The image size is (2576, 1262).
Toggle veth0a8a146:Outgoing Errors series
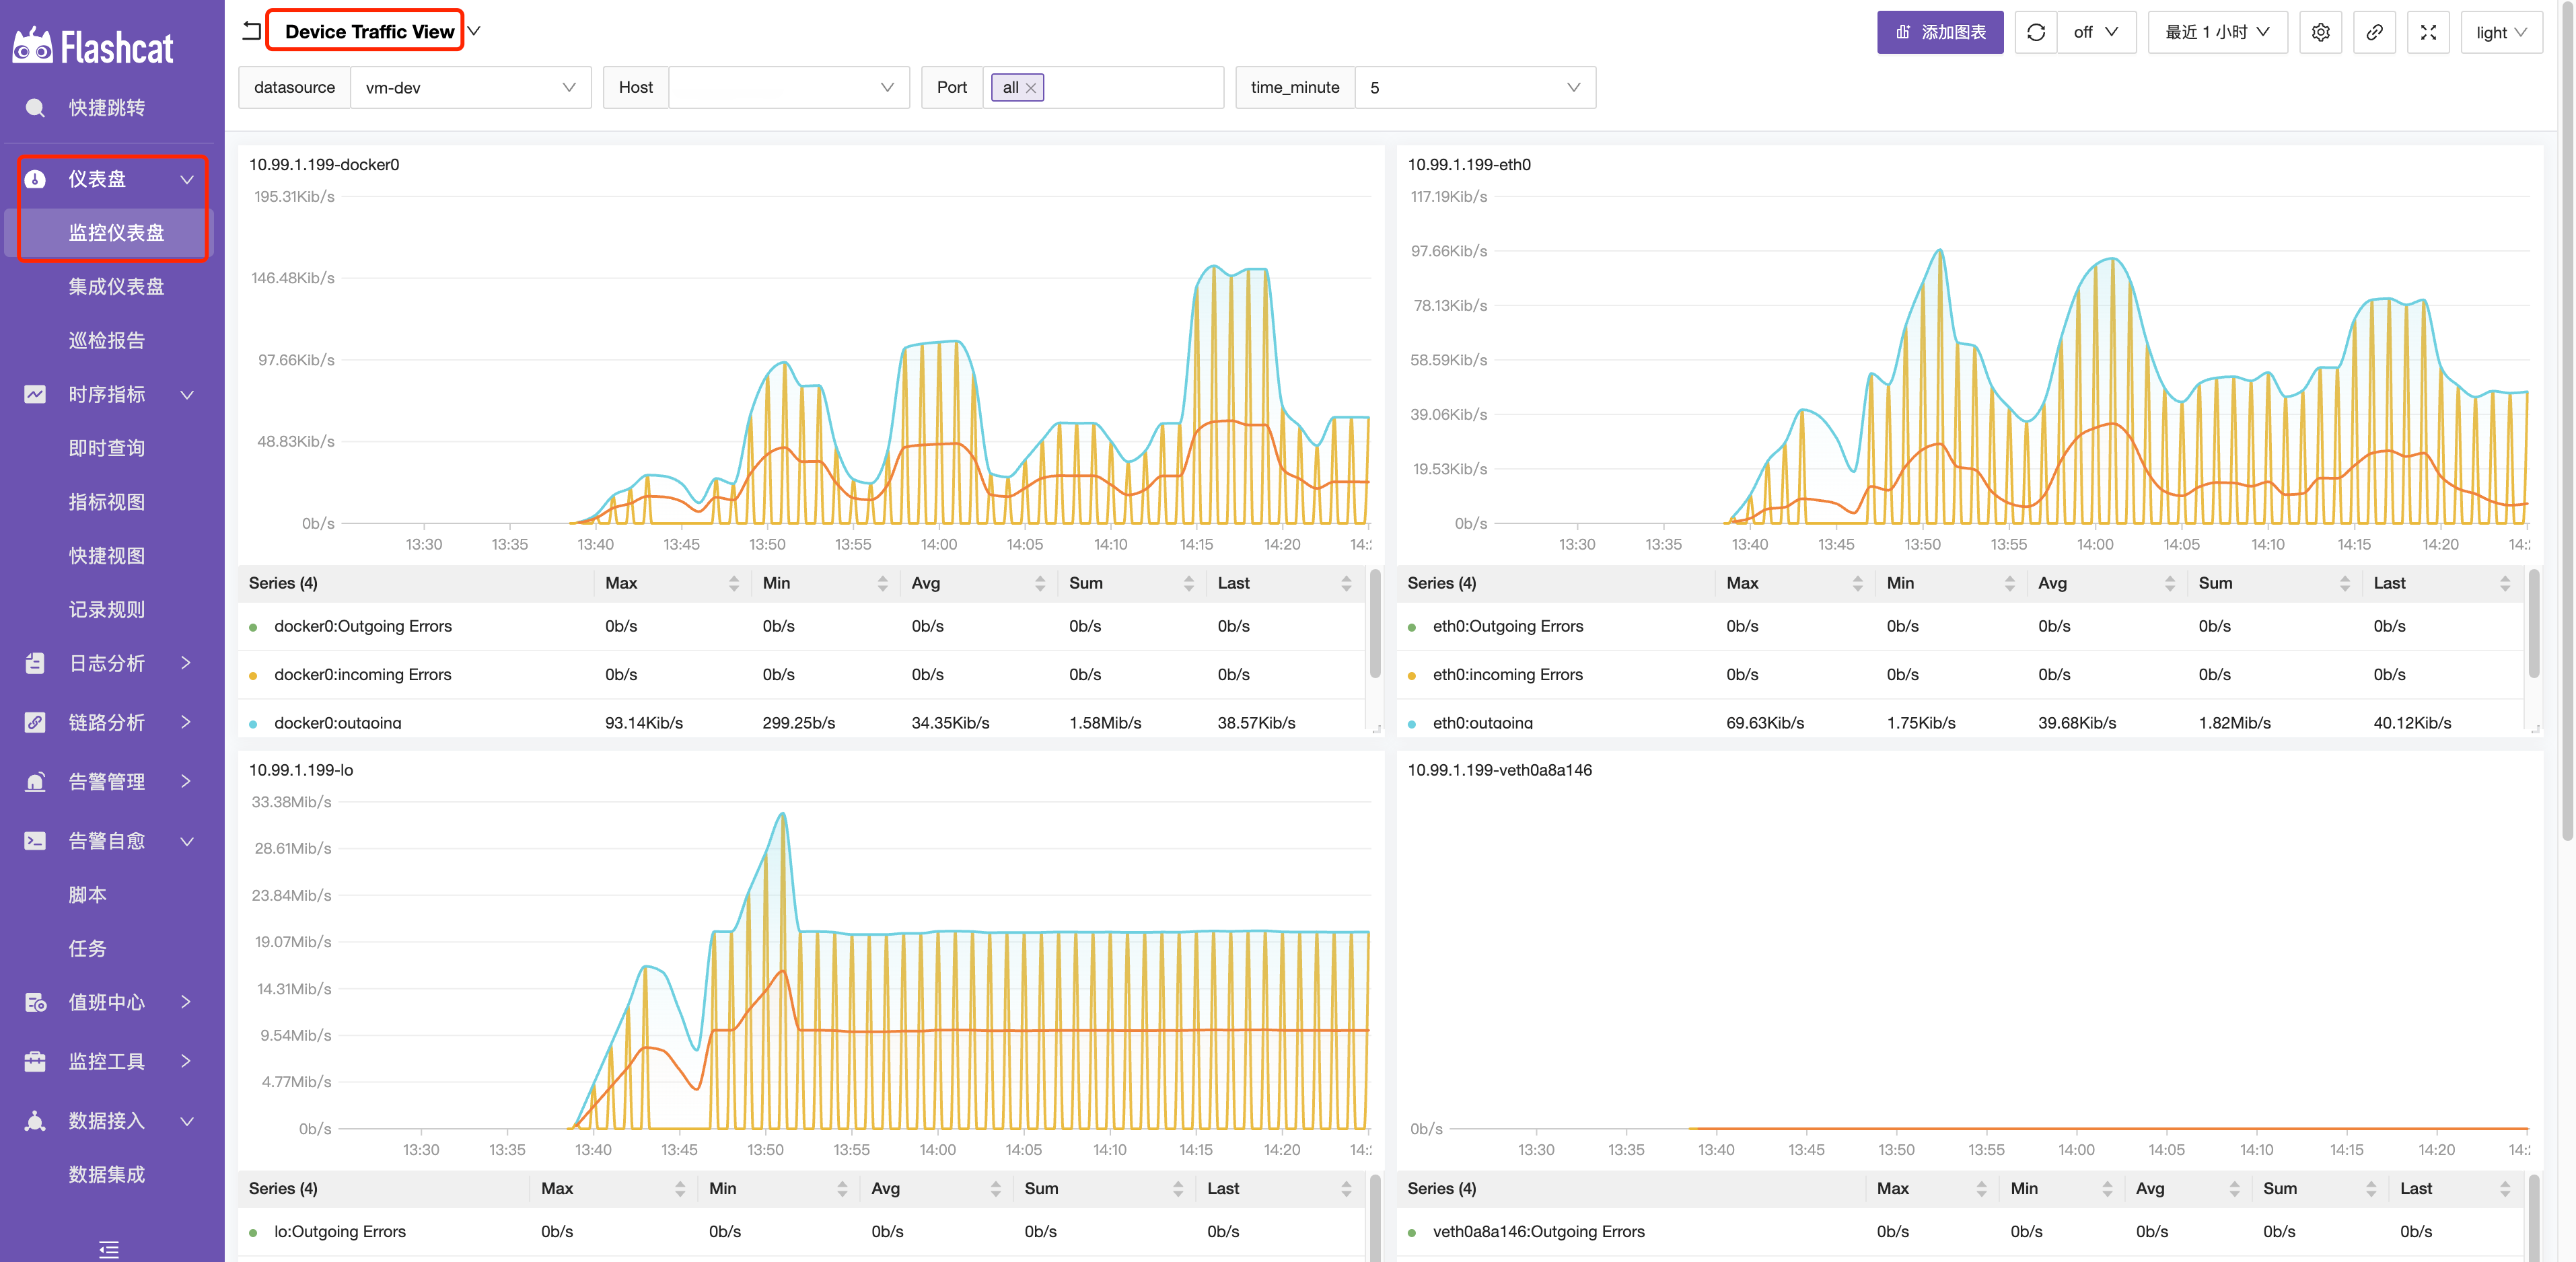point(1538,1231)
